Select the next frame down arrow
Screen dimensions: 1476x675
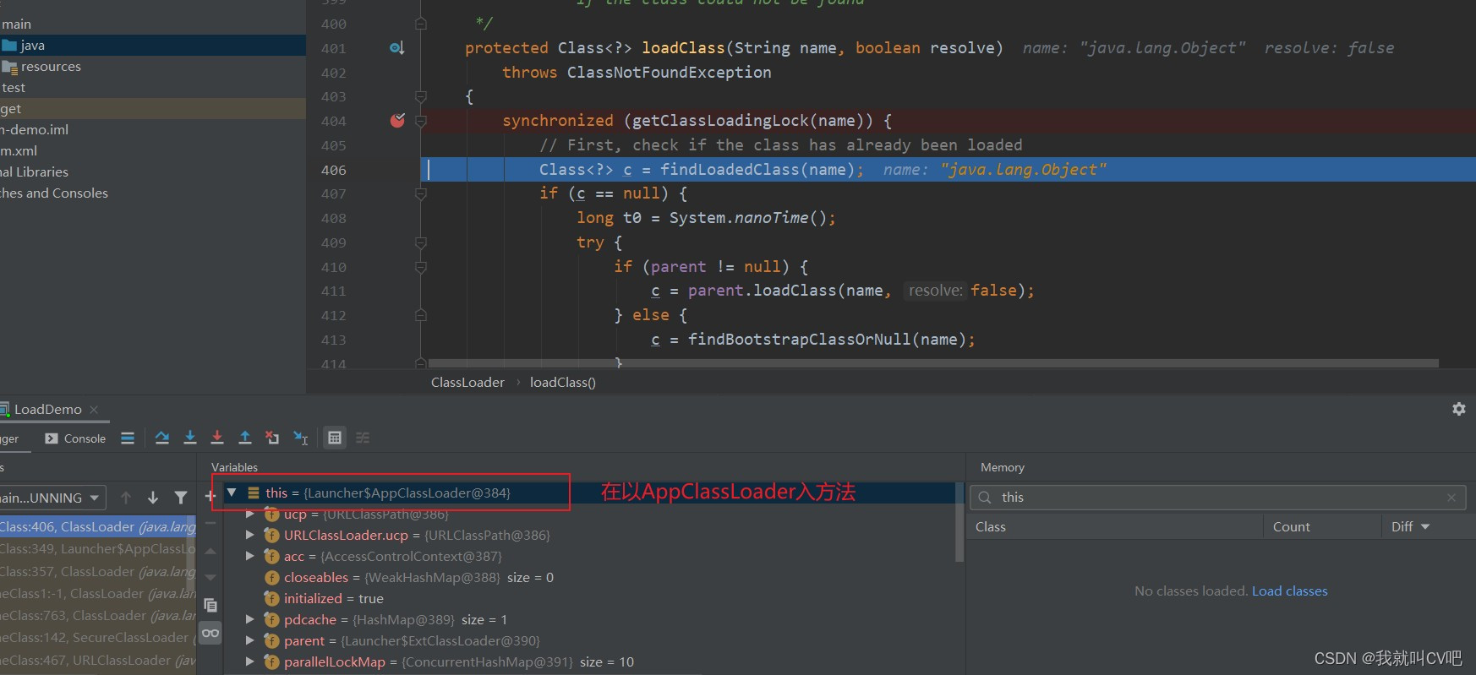pyautogui.click(x=153, y=498)
